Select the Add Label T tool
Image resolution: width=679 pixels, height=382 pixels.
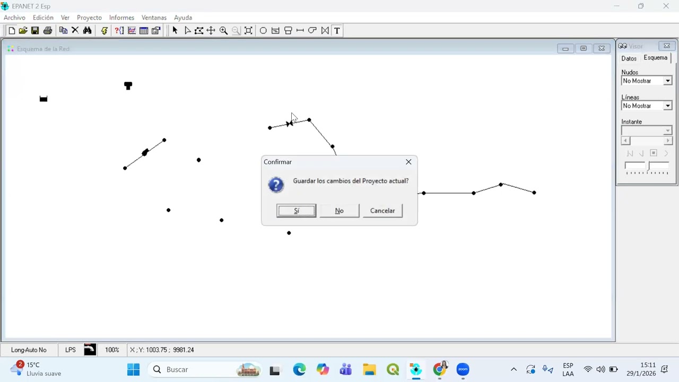337,31
